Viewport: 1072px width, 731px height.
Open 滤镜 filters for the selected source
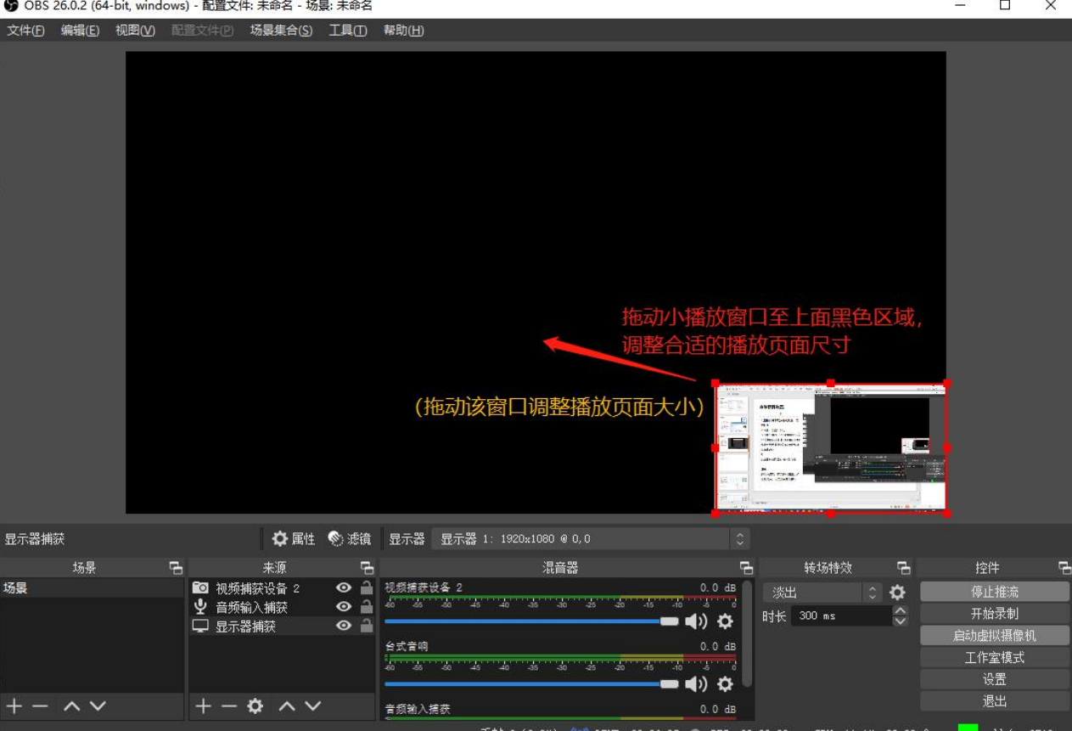point(350,539)
